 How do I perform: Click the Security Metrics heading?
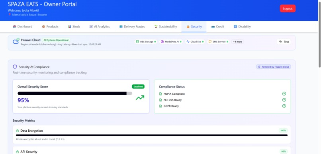pyautogui.click(x=24, y=121)
